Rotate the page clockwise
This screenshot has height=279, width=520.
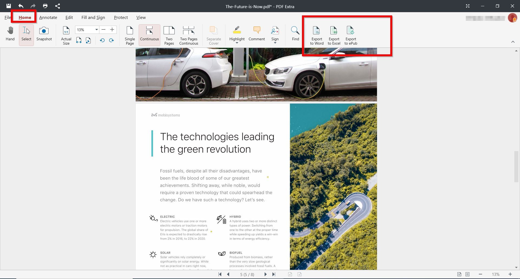pos(111,41)
